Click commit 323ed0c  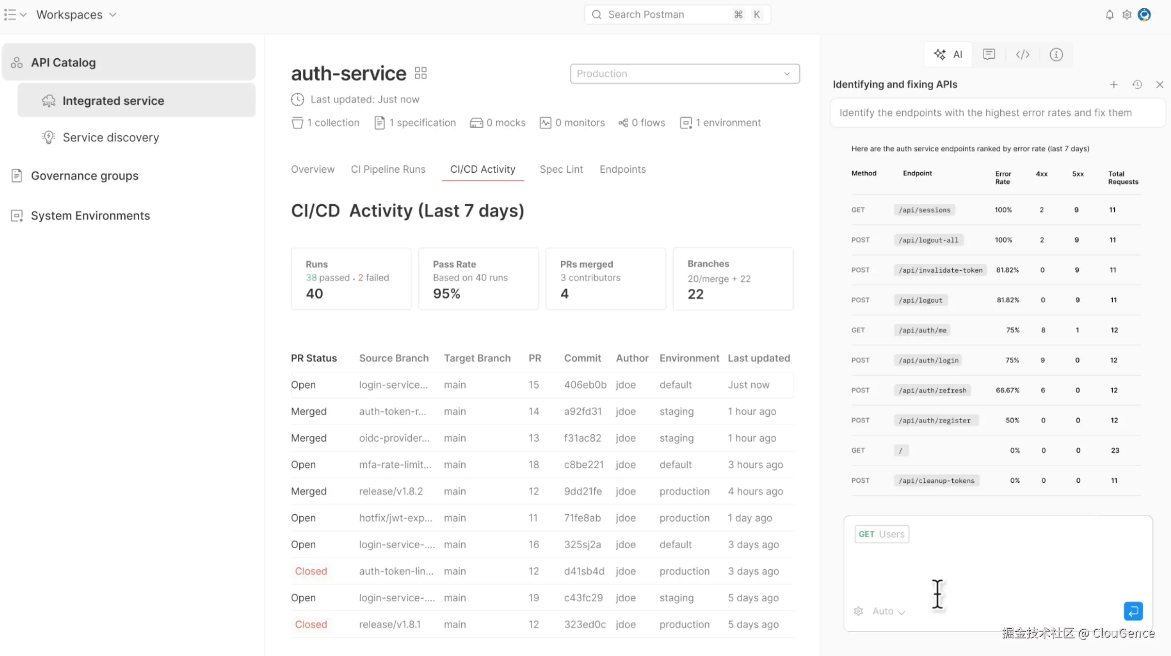tap(585, 624)
